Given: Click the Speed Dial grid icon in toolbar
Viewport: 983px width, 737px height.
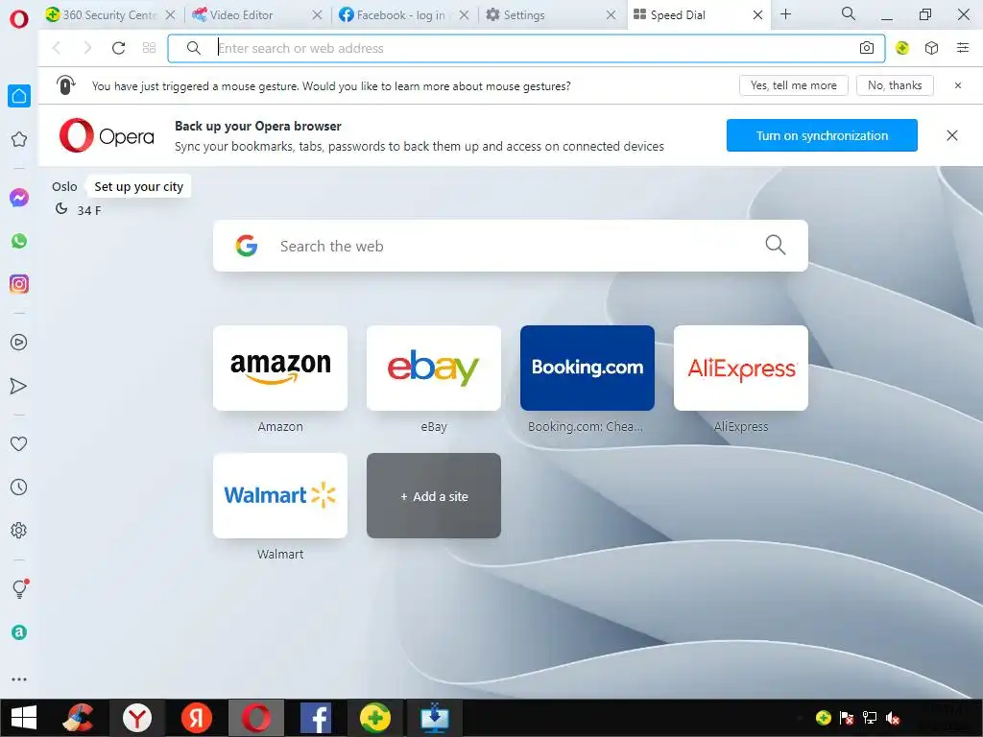Looking at the screenshot, I should coord(149,48).
